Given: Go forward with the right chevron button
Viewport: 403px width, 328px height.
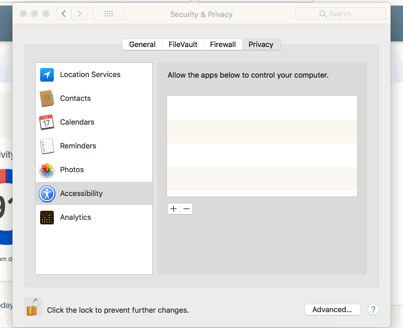Looking at the screenshot, I should [x=79, y=14].
